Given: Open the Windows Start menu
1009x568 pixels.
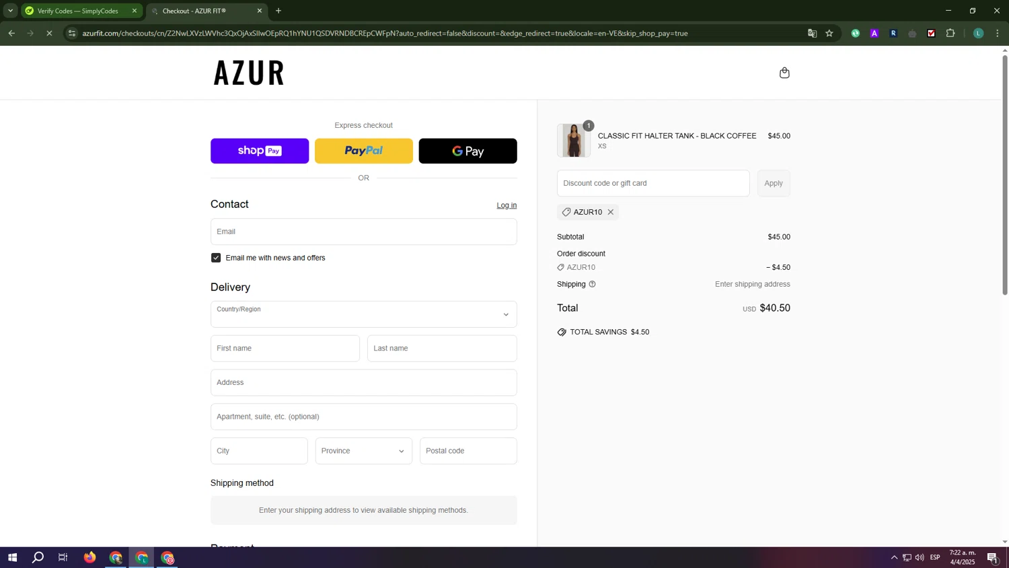Looking at the screenshot, I should (x=12, y=557).
